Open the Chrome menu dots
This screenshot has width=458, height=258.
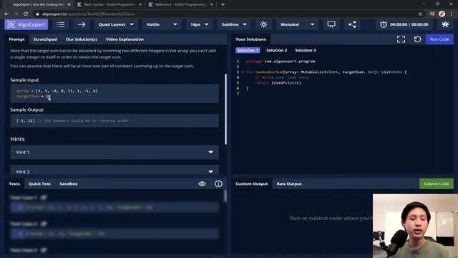pos(452,14)
